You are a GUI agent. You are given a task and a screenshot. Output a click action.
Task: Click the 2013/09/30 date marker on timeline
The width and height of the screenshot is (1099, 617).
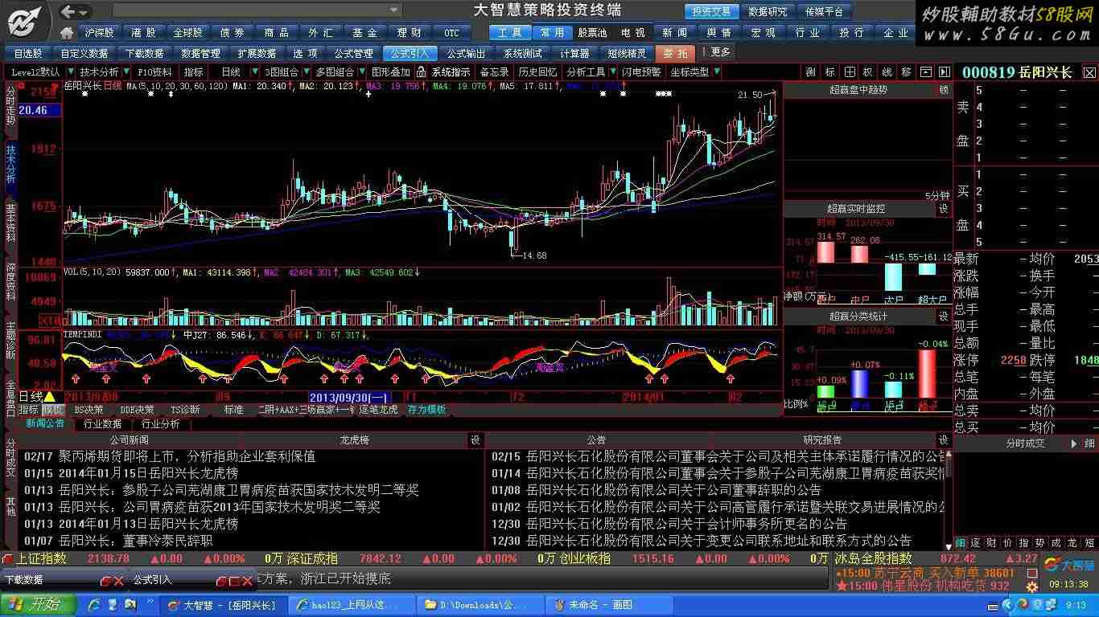click(350, 397)
